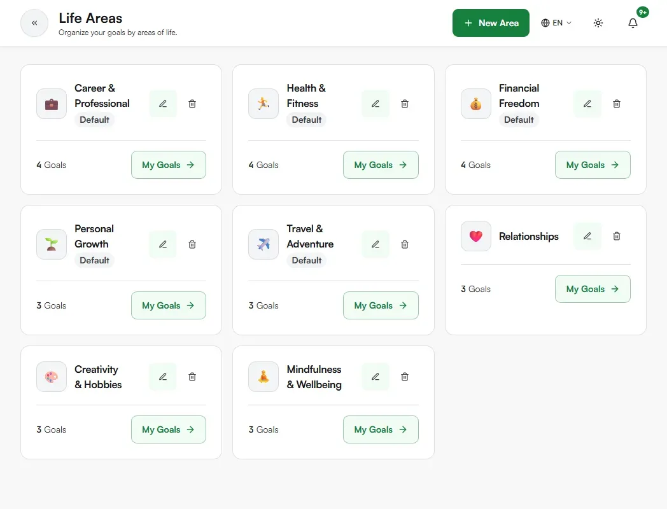Click the Financial Freedom card title
The width and height of the screenshot is (667, 509).
tap(519, 95)
